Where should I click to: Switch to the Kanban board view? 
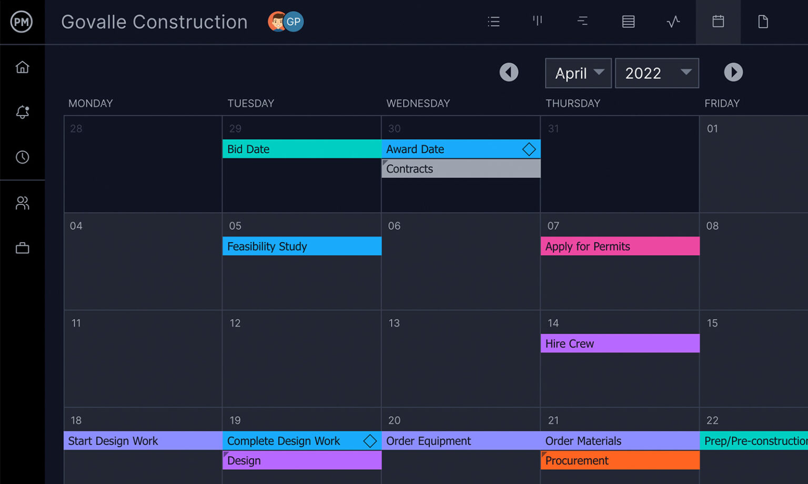(538, 22)
